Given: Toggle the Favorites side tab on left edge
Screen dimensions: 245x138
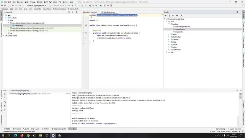Looking at the screenshot, I should point(2,107).
